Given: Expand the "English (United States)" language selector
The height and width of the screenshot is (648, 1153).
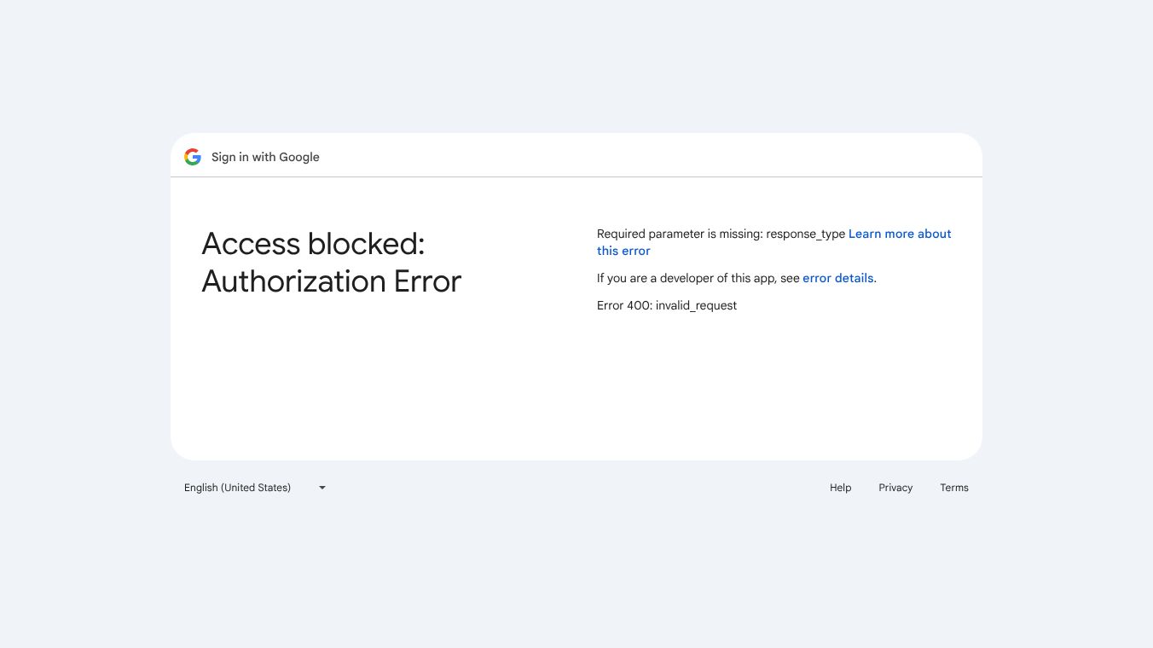Looking at the screenshot, I should click(x=238, y=488).
